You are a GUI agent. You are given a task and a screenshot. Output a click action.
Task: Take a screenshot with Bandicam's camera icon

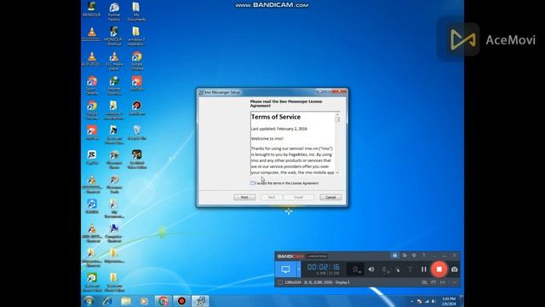[x=454, y=269]
